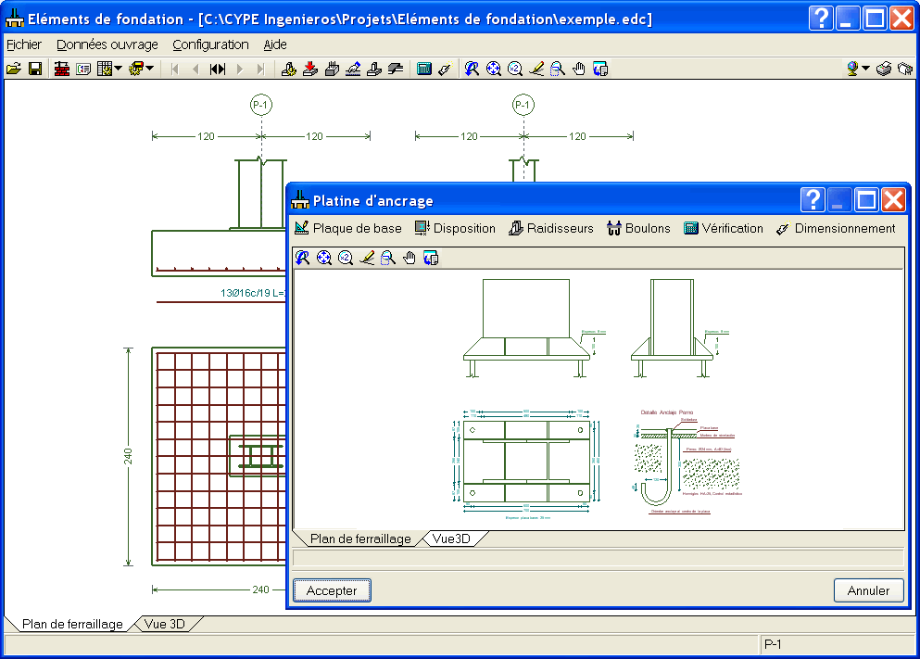Run Vérification in the anchor plate dialog
This screenshot has height=659, width=920.
pos(724,228)
